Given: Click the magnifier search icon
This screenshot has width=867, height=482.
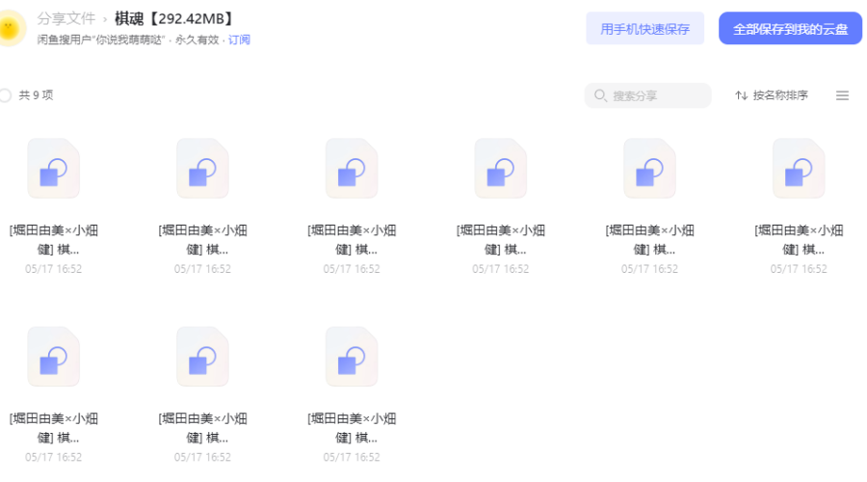Looking at the screenshot, I should pyautogui.click(x=600, y=95).
